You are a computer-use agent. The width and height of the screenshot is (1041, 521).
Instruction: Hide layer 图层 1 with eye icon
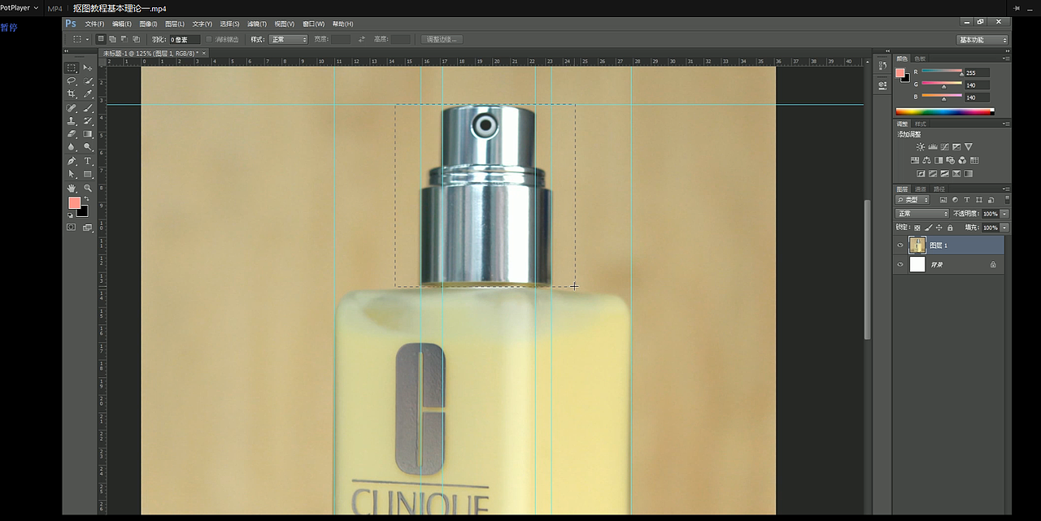click(899, 245)
